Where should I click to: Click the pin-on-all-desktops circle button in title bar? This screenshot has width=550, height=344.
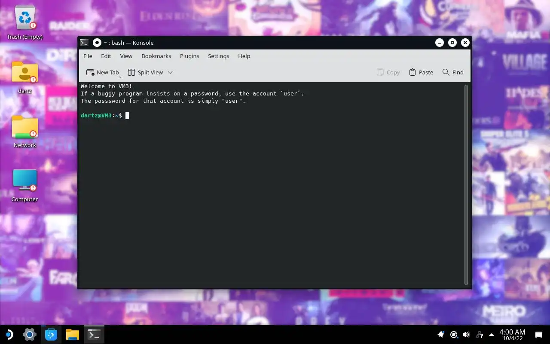[97, 43]
